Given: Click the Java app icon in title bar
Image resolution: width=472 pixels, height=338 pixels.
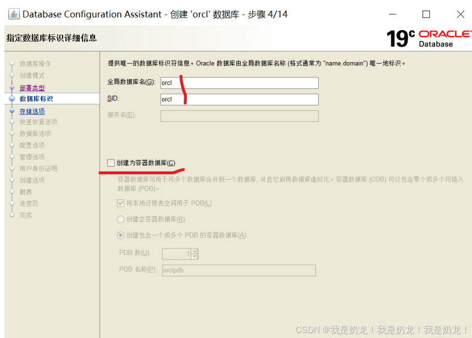Looking at the screenshot, I should click(x=14, y=14).
